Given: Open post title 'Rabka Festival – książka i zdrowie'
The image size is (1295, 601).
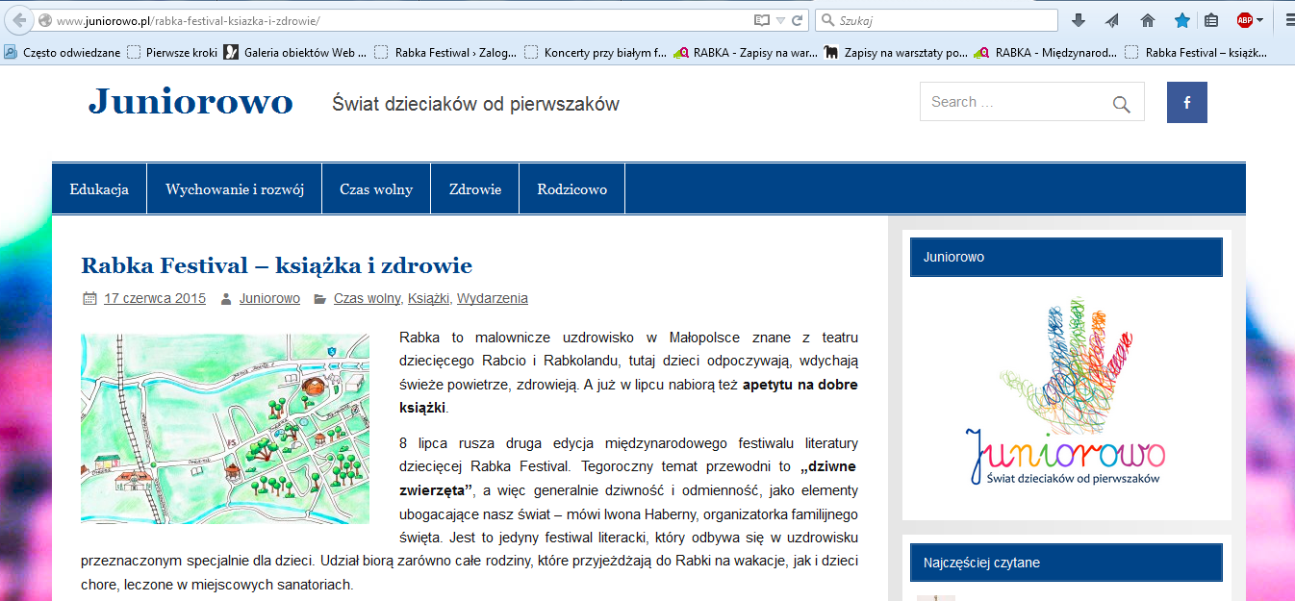Looking at the screenshot, I should point(276,264).
